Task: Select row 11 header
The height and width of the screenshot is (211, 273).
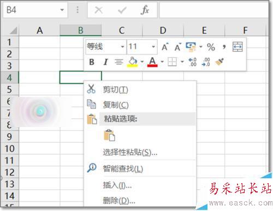Action: (x=9, y=160)
